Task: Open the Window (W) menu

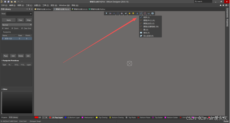Action: [x=64, y=5]
